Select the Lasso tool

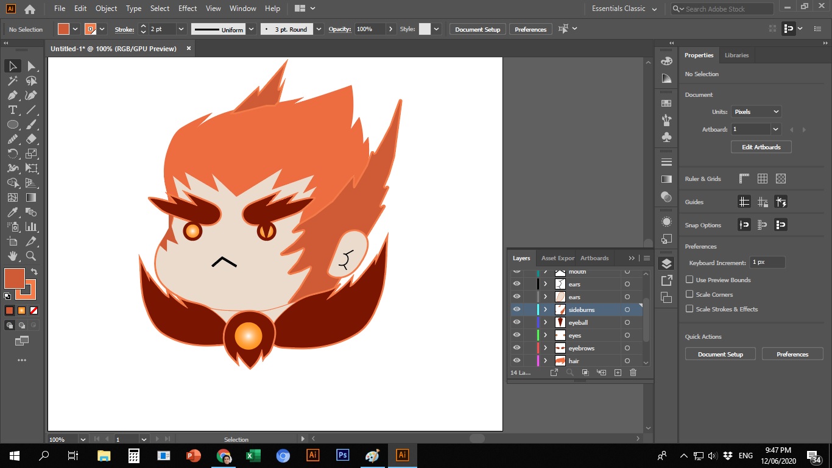pyautogui.click(x=32, y=80)
